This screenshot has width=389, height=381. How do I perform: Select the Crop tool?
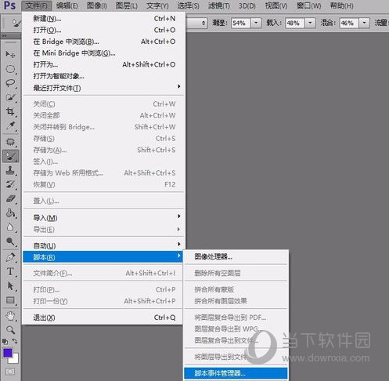click(10, 112)
